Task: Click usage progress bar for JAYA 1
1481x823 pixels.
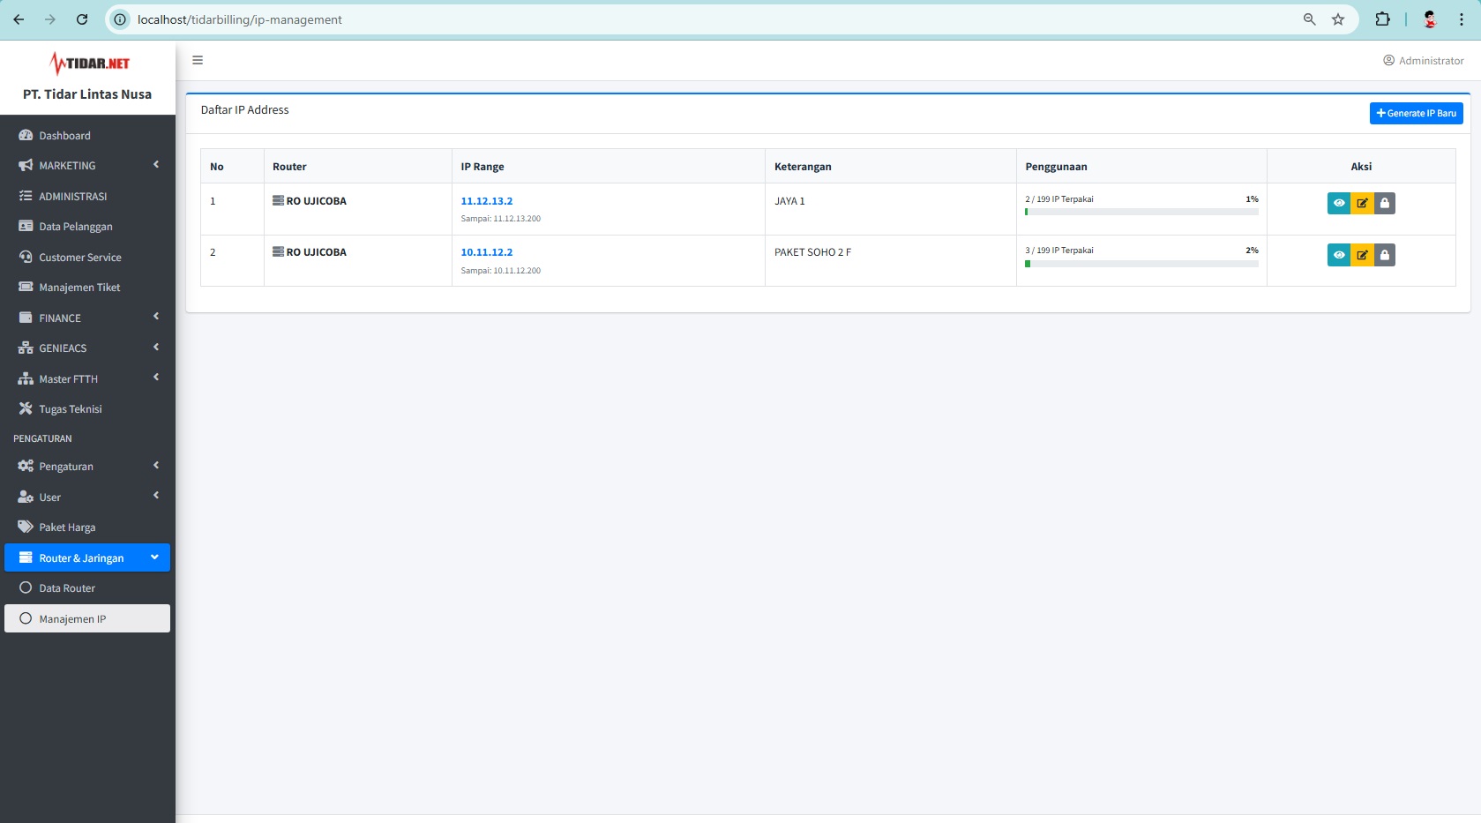Action: [1141, 212]
